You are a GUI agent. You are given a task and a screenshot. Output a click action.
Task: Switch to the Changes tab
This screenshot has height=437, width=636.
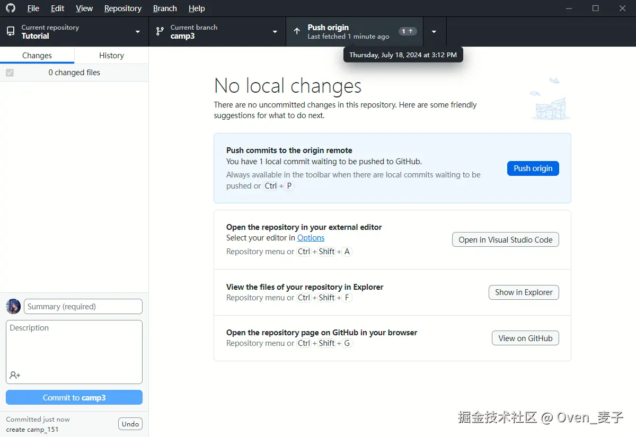coord(37,55)
